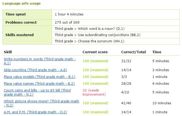Image resolution: width=182 pixels, height=116 pixels.
Task: Click mastered score for Place value models
Action: click(95, 77)
